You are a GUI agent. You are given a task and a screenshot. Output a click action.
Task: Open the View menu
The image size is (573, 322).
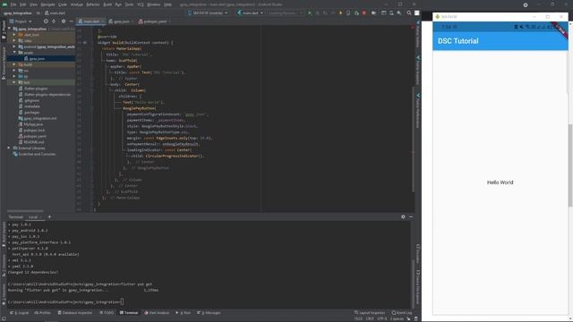pos(33,4)
